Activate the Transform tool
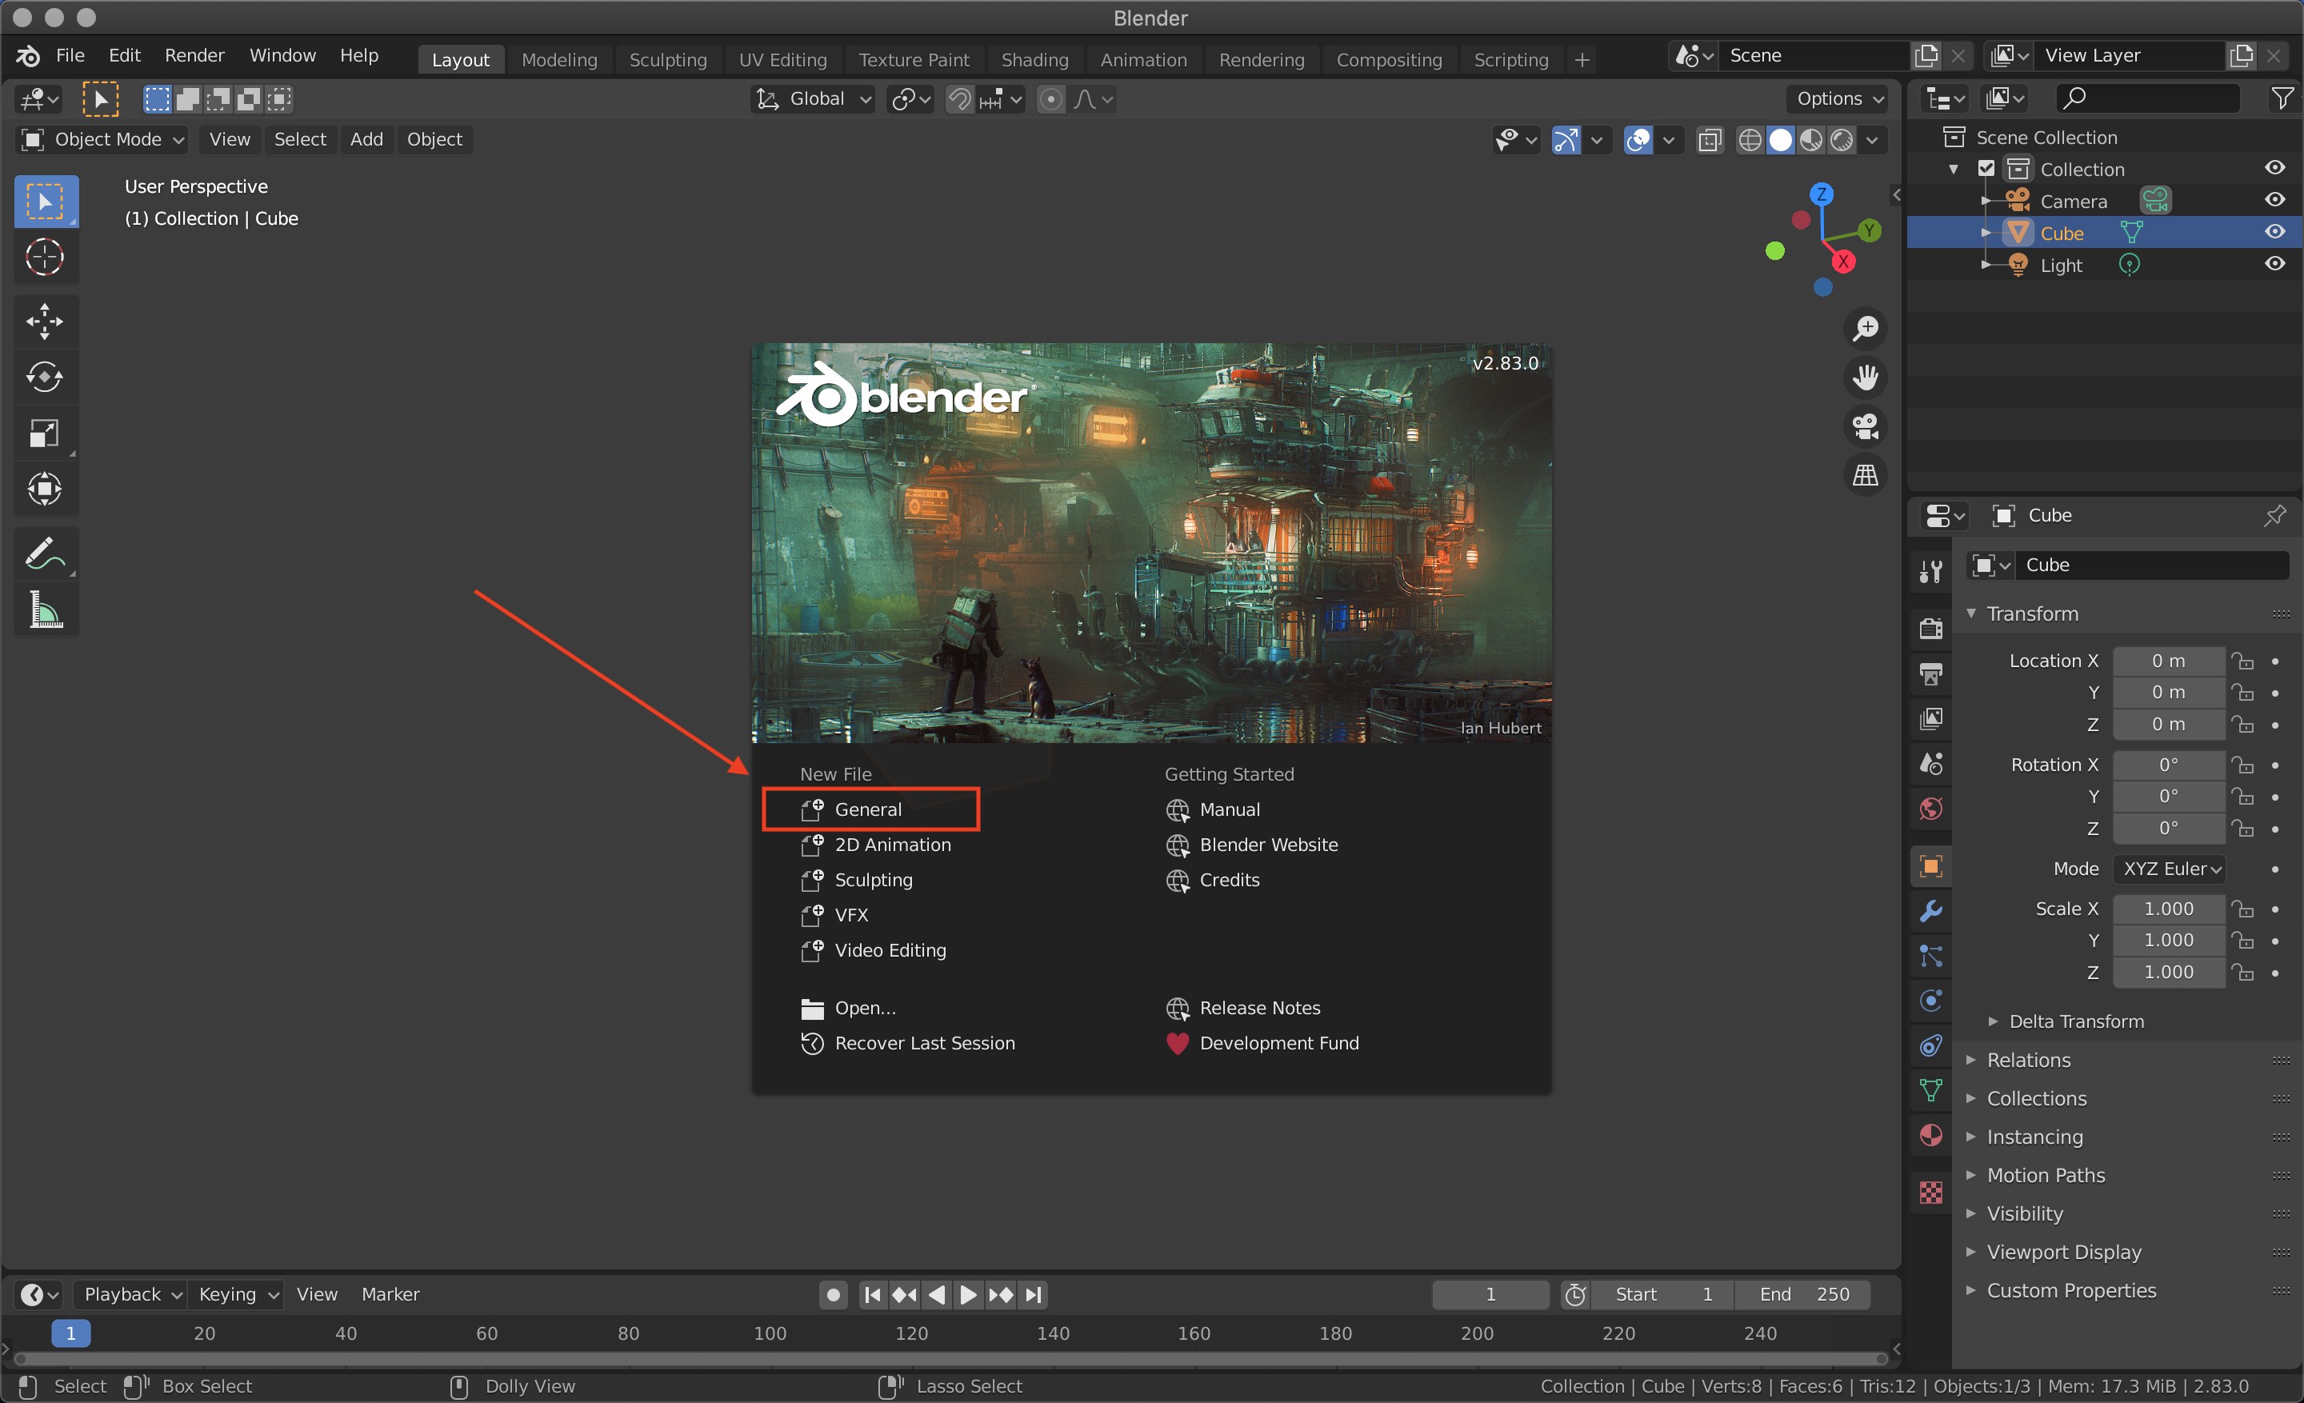The width and height of the screenshot is (2304, 1403). [x=45, y=489]
